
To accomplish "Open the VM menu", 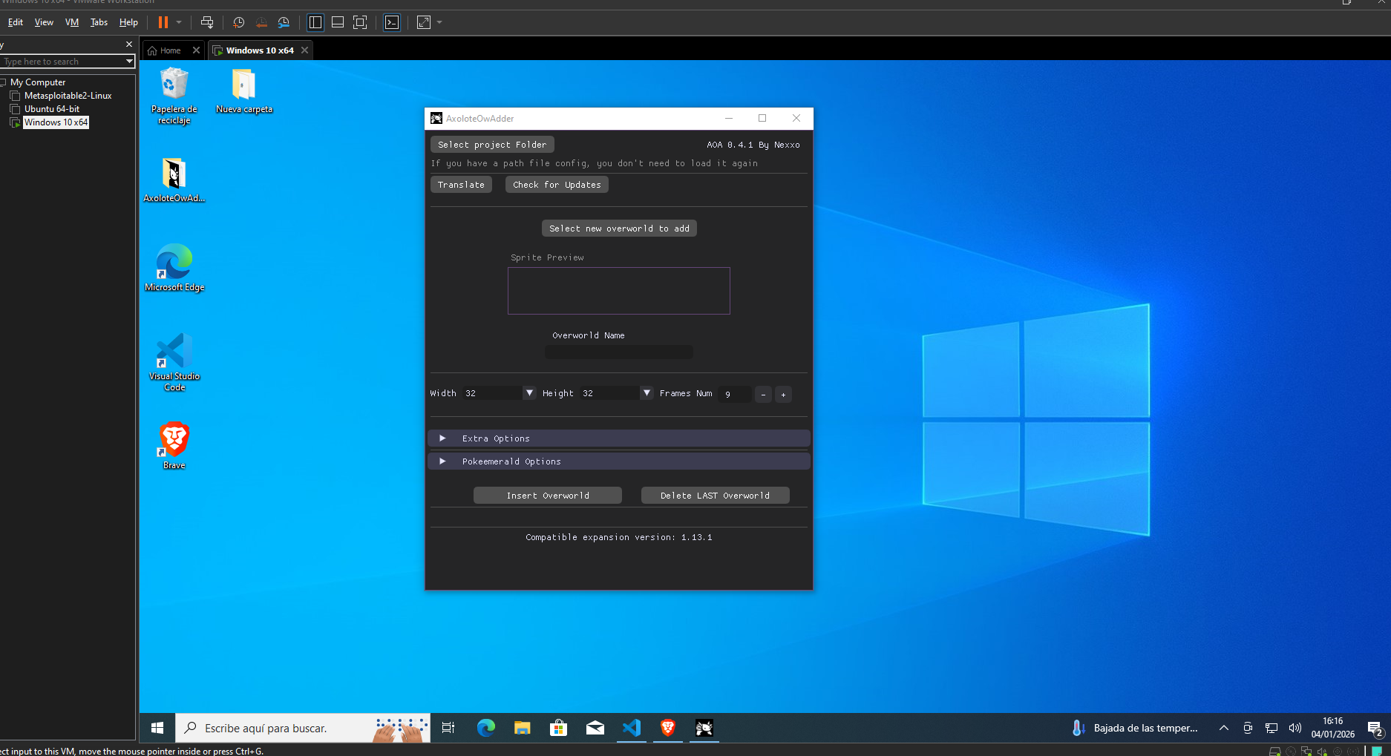I will [71, 22].
